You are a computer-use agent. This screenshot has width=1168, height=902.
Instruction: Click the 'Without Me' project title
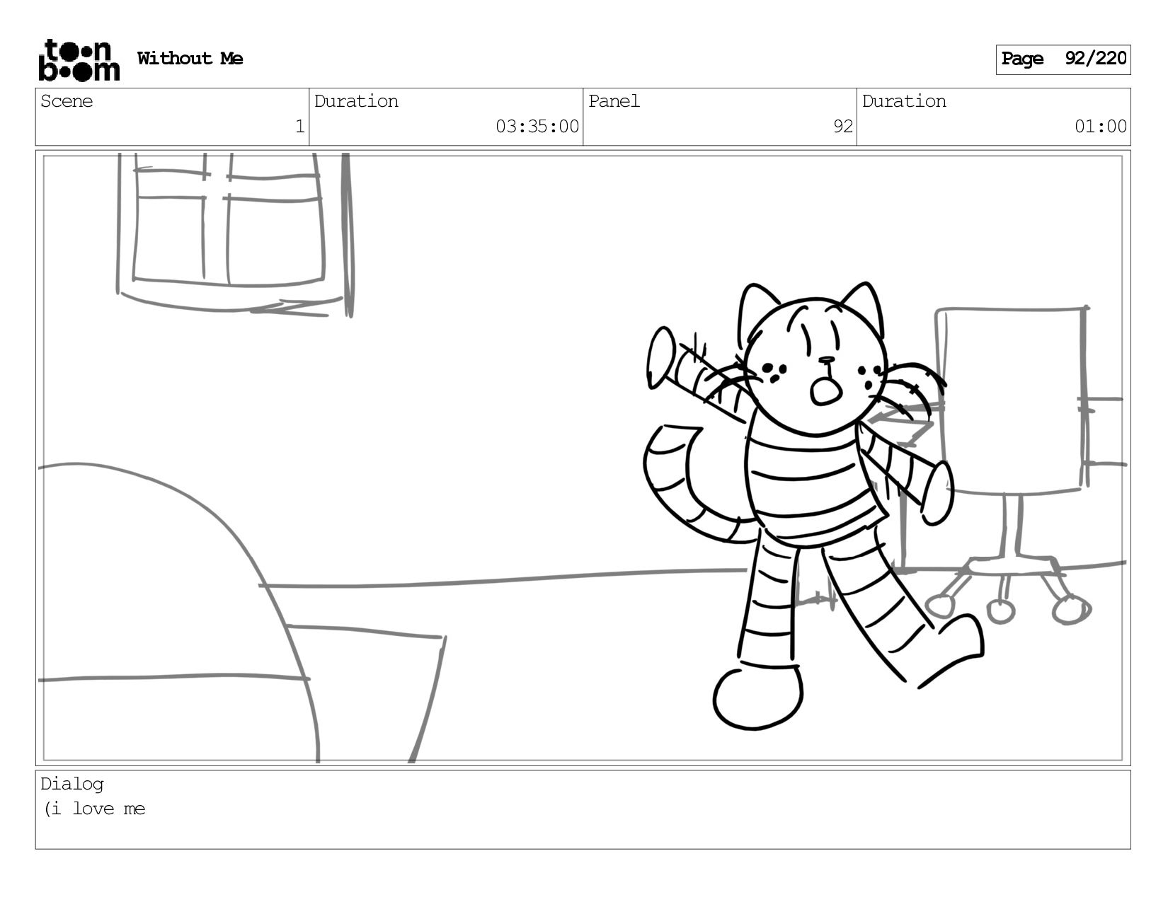click(x=190, y=59)
